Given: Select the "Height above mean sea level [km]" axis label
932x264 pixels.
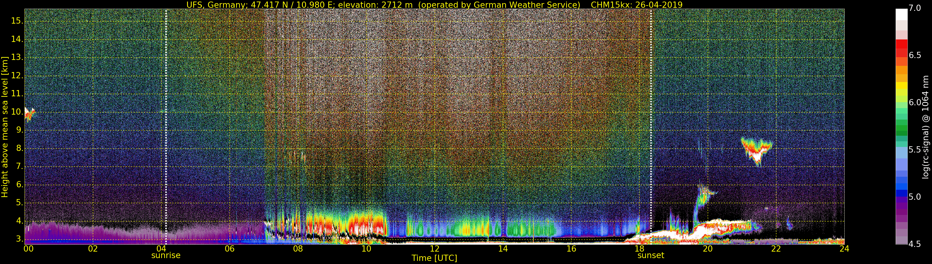Looking at the screenshot, I should [x=5, y=127].
